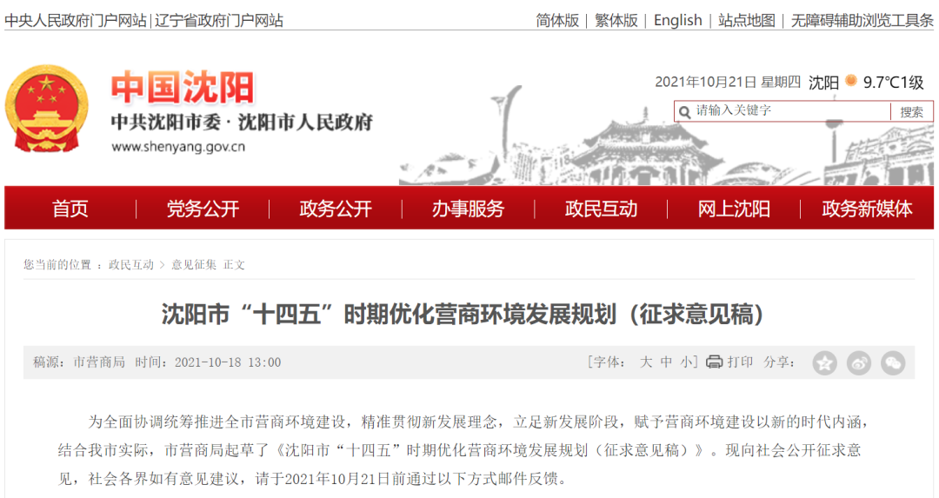Open the 办事服务 navigation tab
Image resolution: width=939 pixels, height=498 pixels.
[x=468, y=209]
